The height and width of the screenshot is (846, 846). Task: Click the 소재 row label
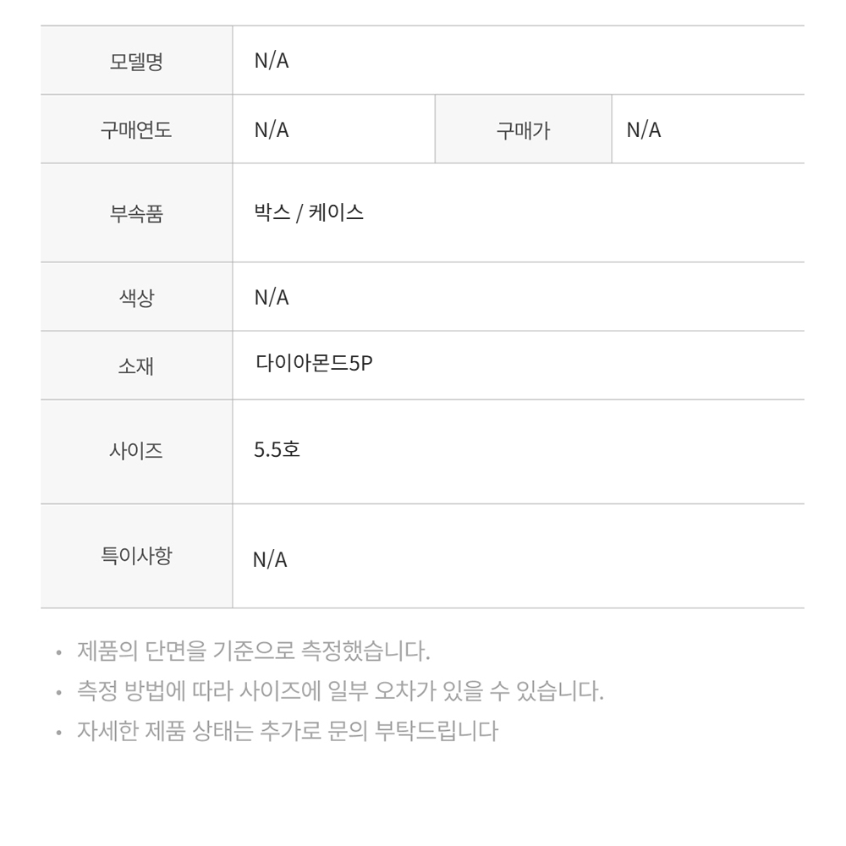click(x=136, y=365)
